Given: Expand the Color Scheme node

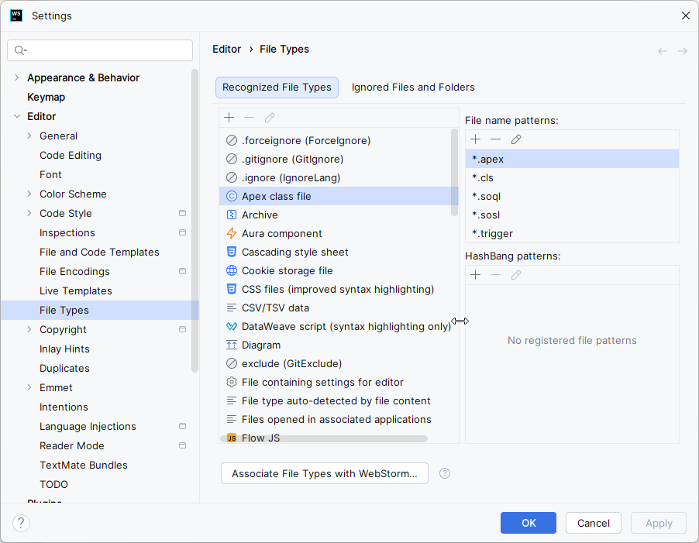Looking at the screenshot, I should [29, 194].
